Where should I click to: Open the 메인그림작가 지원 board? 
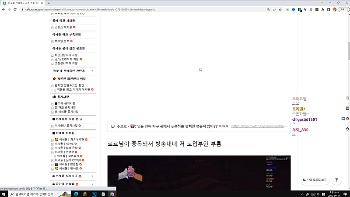point(66,55)
